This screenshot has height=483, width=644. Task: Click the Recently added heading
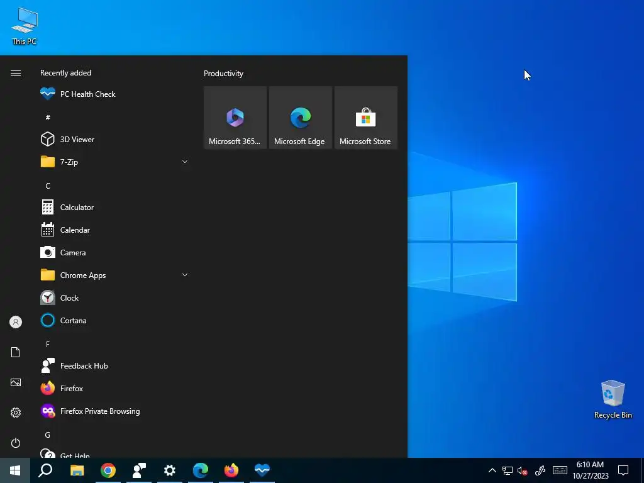(x=65, y=73)
